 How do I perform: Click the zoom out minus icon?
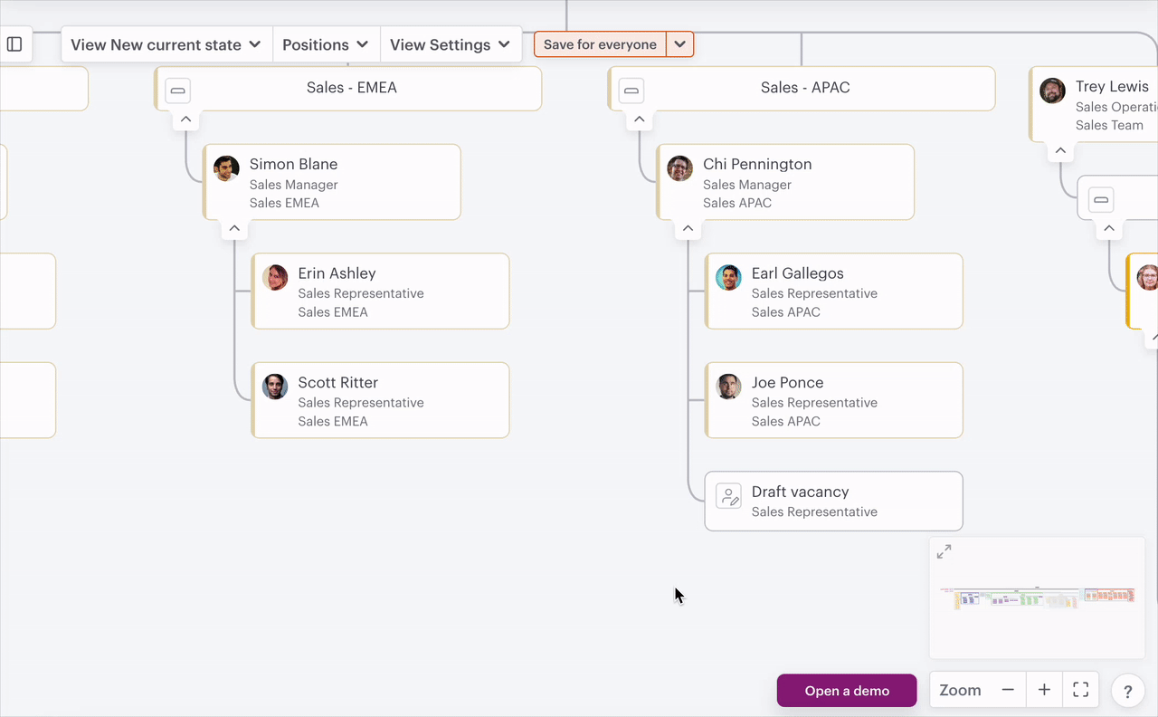(x=1008, y=690)
